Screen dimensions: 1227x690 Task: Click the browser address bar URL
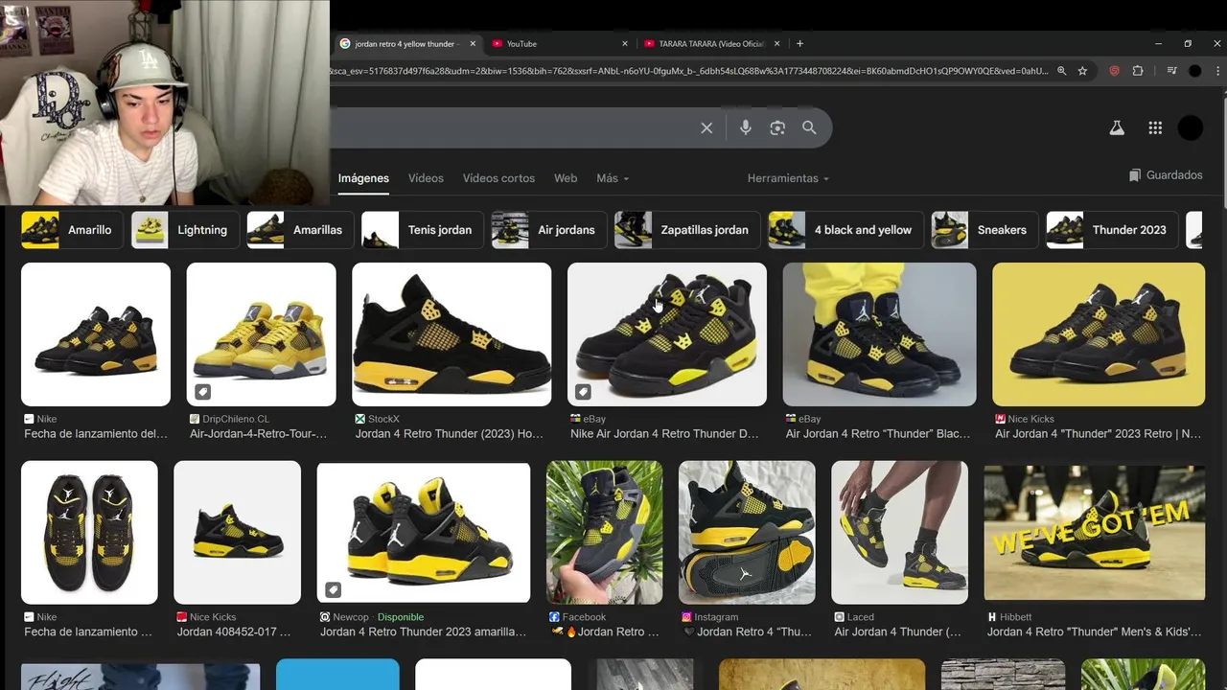(688, 71)
